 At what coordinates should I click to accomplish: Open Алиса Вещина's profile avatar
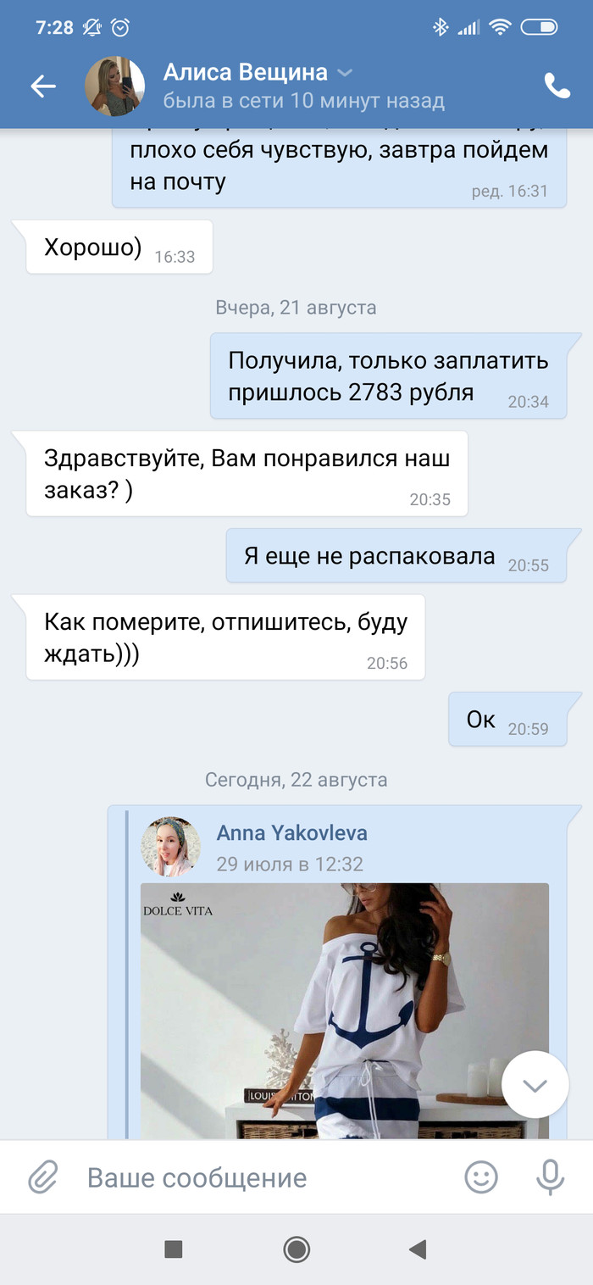point(115,86)
